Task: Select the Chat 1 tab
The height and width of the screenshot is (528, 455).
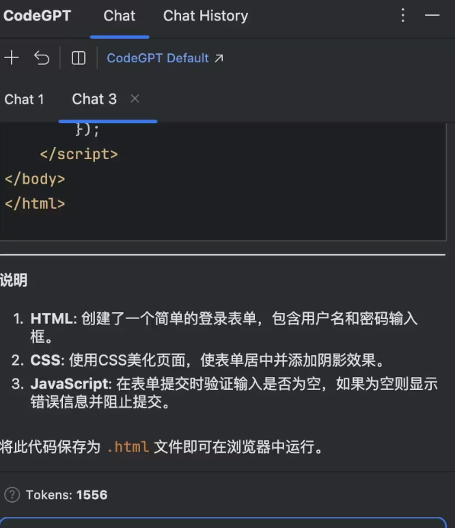Action: pyautogui.click(x=24, y=99)
